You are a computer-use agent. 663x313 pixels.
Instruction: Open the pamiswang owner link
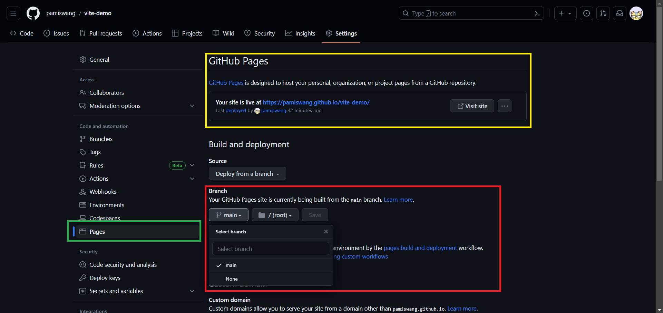[x=61, y=13]
